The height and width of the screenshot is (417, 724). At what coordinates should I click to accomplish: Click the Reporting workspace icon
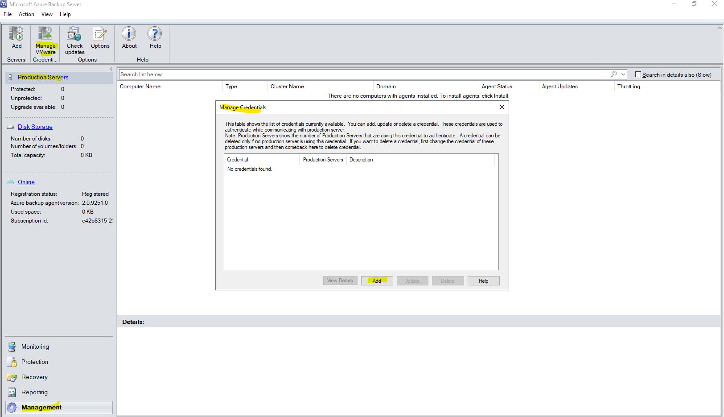12,392
